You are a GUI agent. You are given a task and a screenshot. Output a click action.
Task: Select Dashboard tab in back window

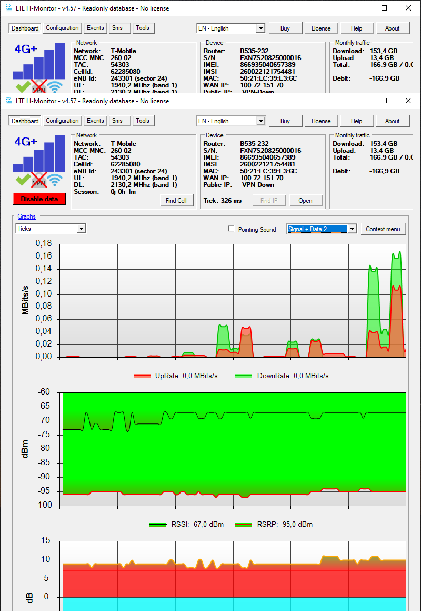pyautogui.click(x=25, y=28)
